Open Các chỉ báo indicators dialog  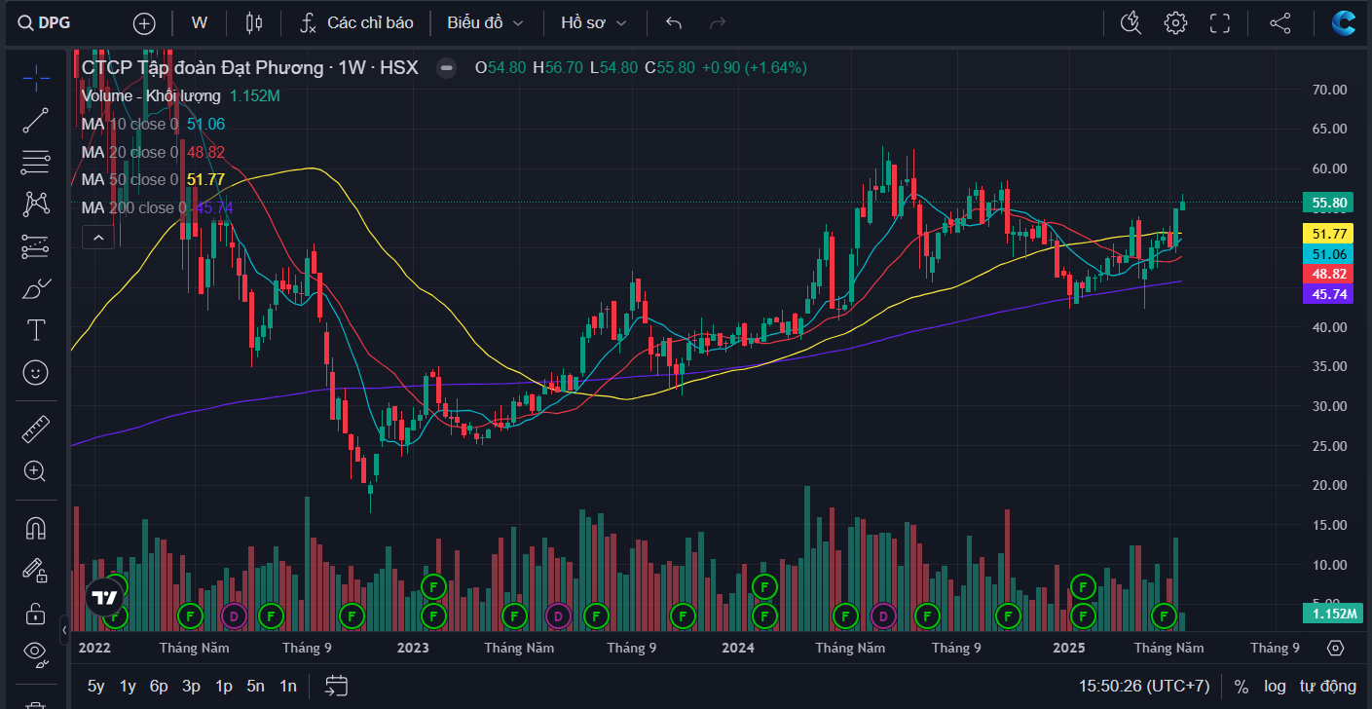[356, 22]
